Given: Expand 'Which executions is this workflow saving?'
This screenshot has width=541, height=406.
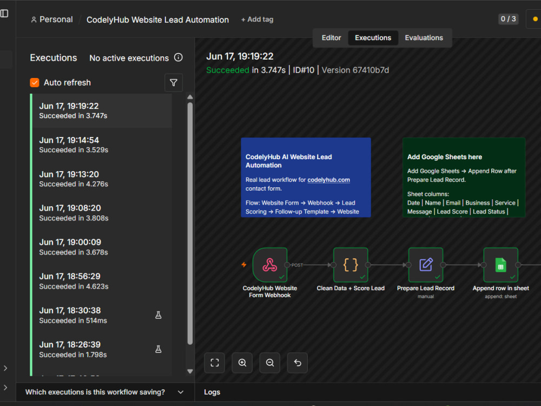Looking at the screenshot, I should pos(105,392).
